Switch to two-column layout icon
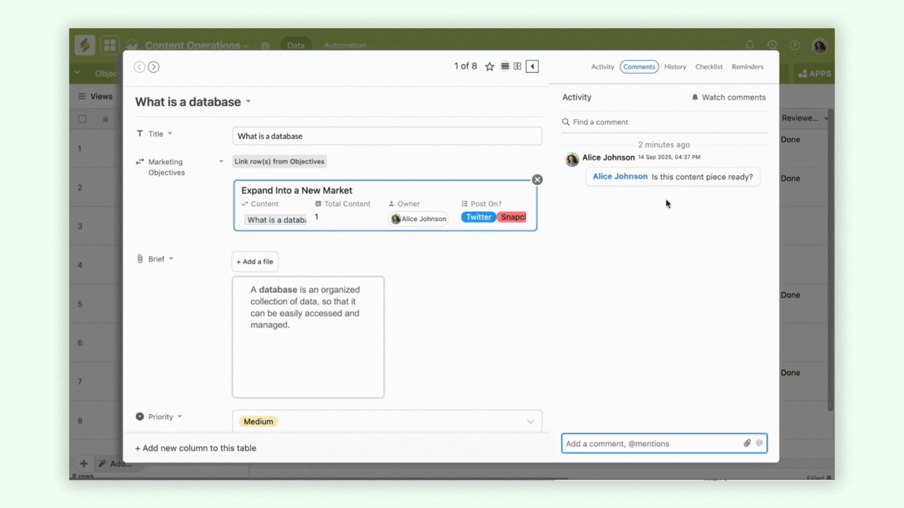Screen dimensions: 904x508 tap(518, 67)
